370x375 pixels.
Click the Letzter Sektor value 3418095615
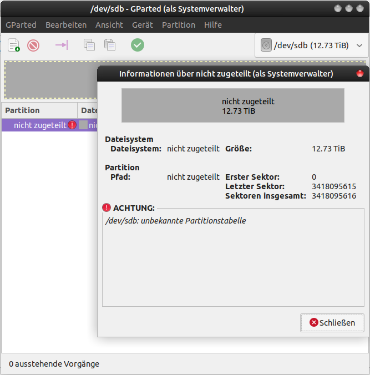(334, 186)
